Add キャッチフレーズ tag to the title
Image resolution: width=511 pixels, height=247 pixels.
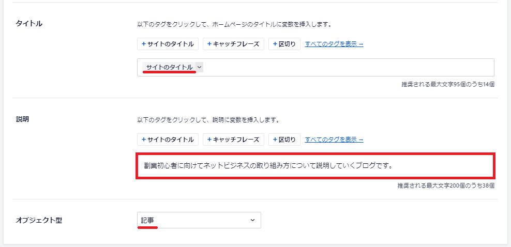click(x=233, y=44)
